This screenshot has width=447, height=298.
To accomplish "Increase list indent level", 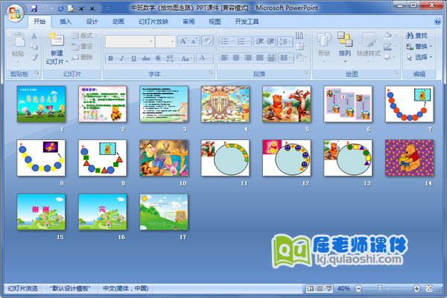I will click(270, 42).
